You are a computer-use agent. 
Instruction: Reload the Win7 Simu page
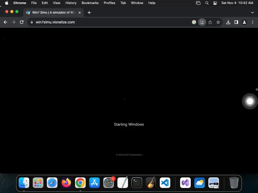(22, 22)
